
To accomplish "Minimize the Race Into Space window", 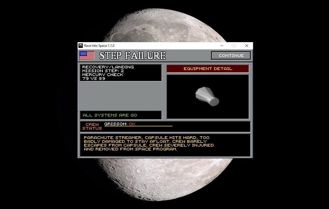I will pyautogui.click(x=222, y=46).
